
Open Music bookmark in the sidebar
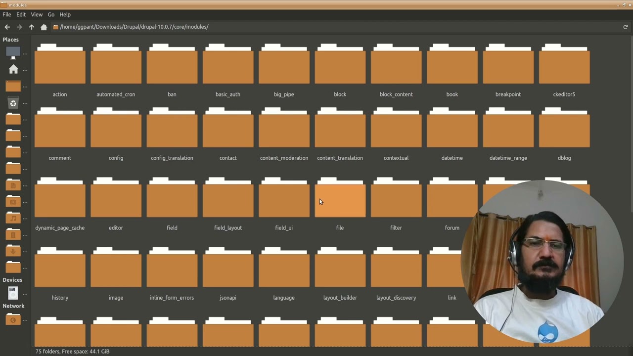[13, 218]
